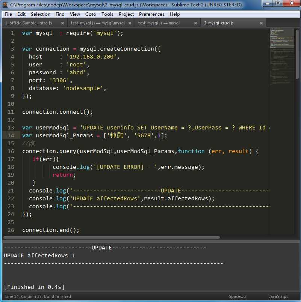Click the mysql.createConnection call
Screen dimensions: 301x302
(119, 49)
